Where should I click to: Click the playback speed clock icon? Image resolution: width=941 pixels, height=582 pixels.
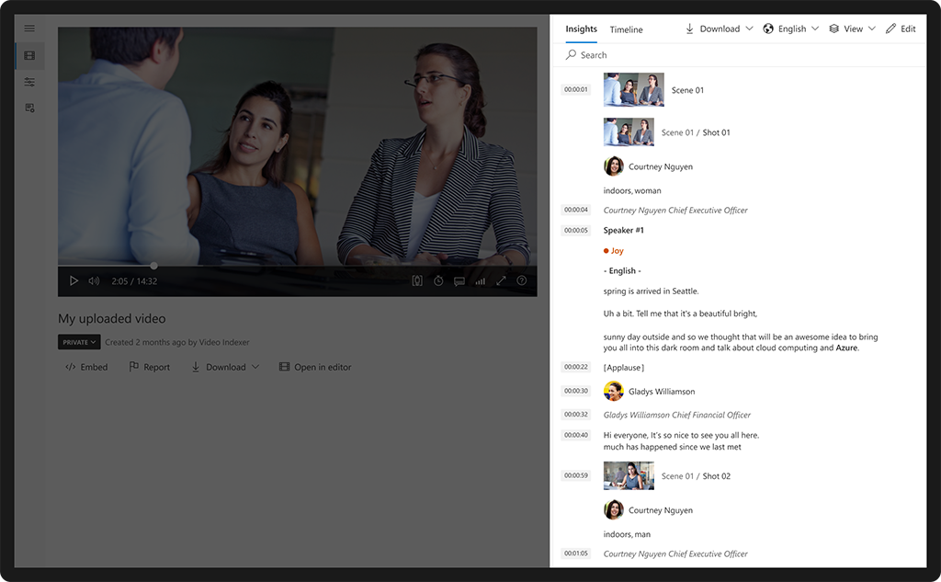[x=437, y=280]
